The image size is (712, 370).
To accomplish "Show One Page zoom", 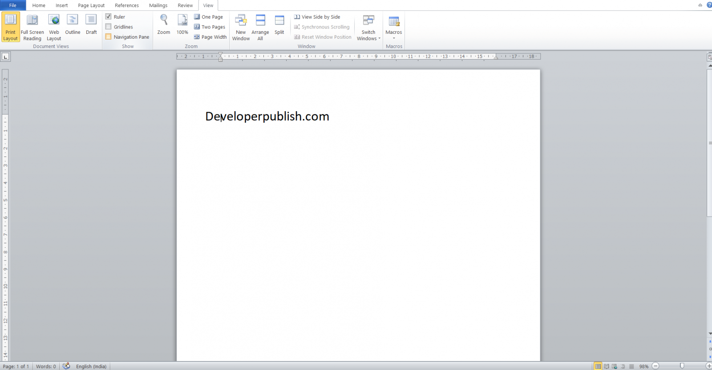I will [x=208, y=17].
